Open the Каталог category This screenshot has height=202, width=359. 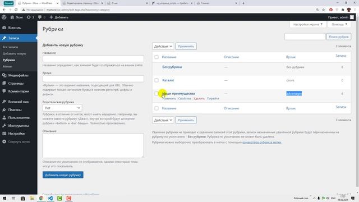168,80
